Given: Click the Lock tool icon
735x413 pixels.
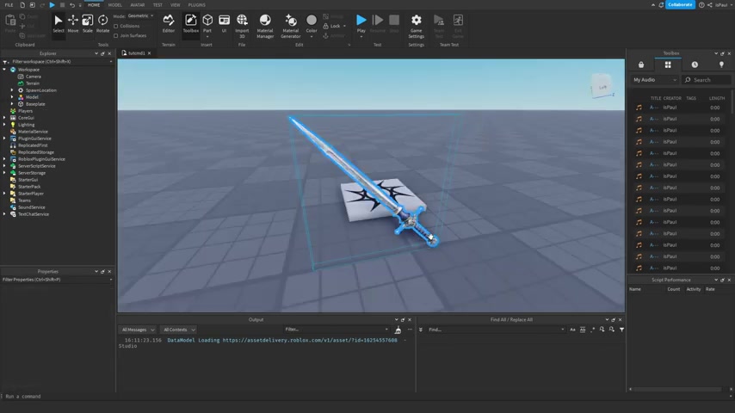Looking at the screenshot, I should [326, 26].
